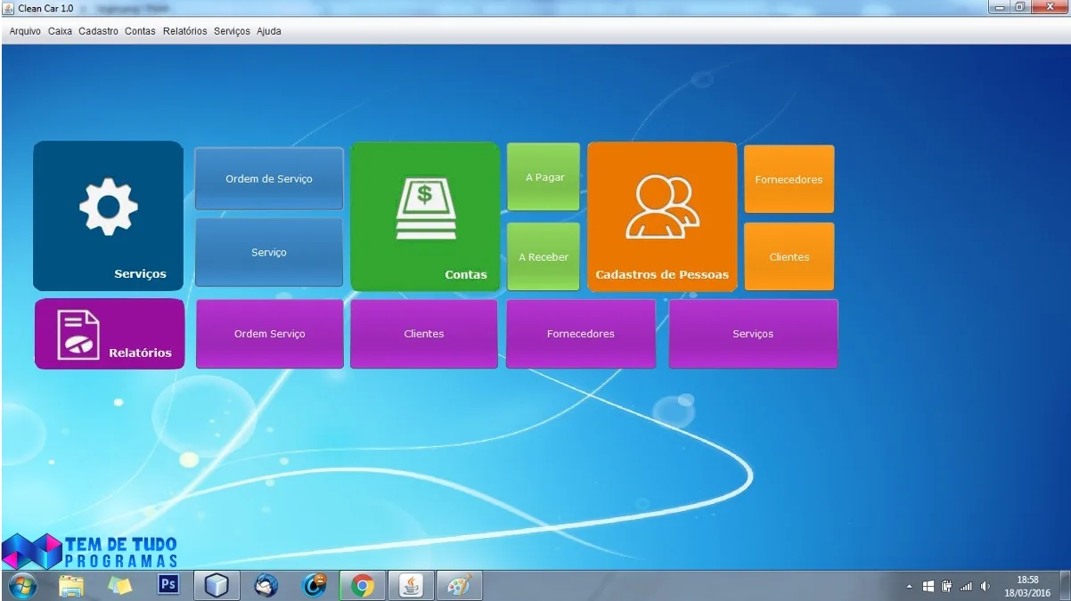Open the Caixa menu
Viewport: 1071px width, 601px height.
pos(60,31)
